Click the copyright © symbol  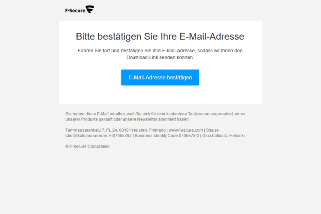point(67,147)
